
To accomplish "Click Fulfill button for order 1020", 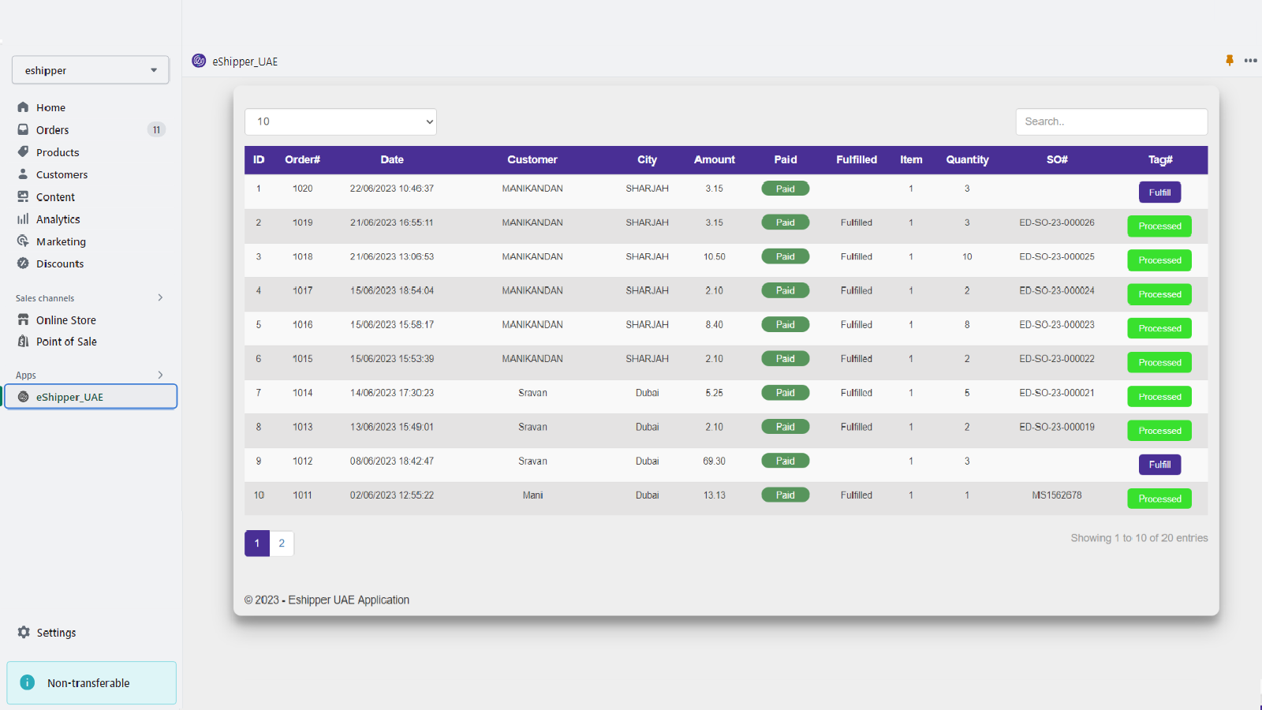I will tap(1159, 192).
